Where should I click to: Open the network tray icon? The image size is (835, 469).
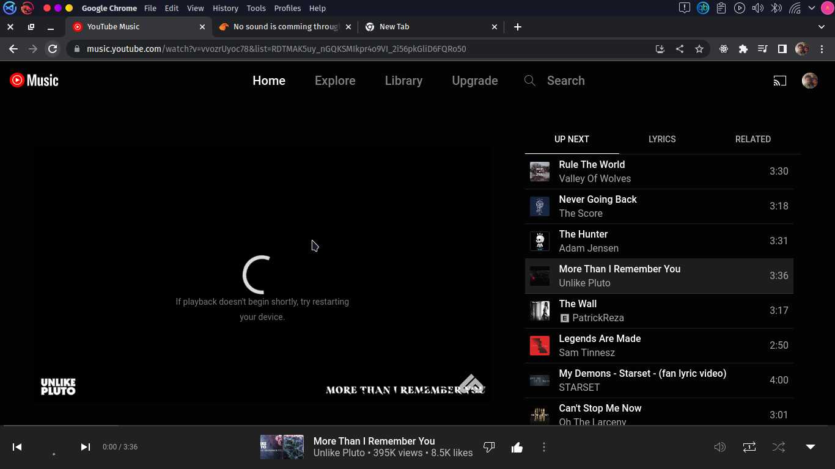(x=795, y=9)
